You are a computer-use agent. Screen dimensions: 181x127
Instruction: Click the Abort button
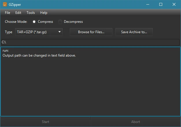click(x=136, y=122)
